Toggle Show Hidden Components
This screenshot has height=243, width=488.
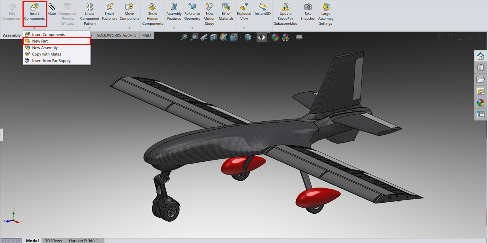tap(152, 13)
